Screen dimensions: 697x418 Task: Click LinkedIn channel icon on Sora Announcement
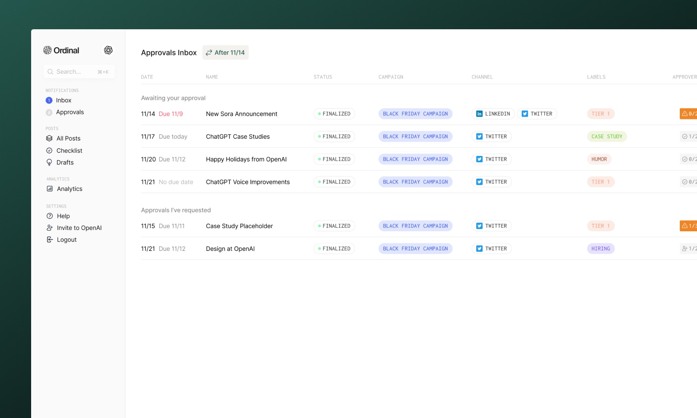click(x=479, y=114)
